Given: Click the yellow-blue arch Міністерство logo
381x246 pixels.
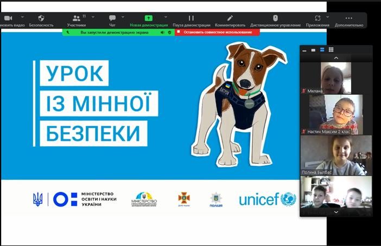Looking at the screenshot, I should [x=144, y=199].
